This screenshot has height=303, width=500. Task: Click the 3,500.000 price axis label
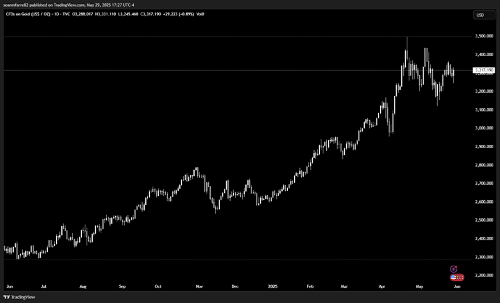click(484, 36)
